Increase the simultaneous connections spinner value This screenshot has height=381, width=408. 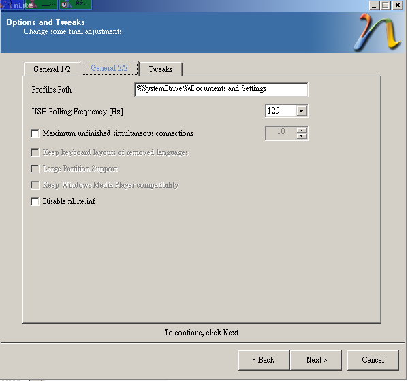click(301, 131)
